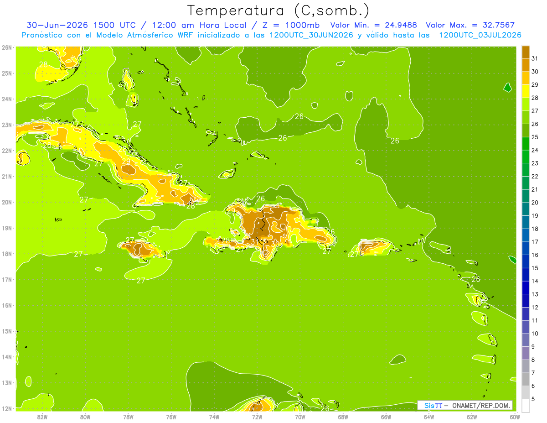Pick the lime swatch between 27 and 28
The width and height of the screenshot is (547, 423).
[526, 104]
